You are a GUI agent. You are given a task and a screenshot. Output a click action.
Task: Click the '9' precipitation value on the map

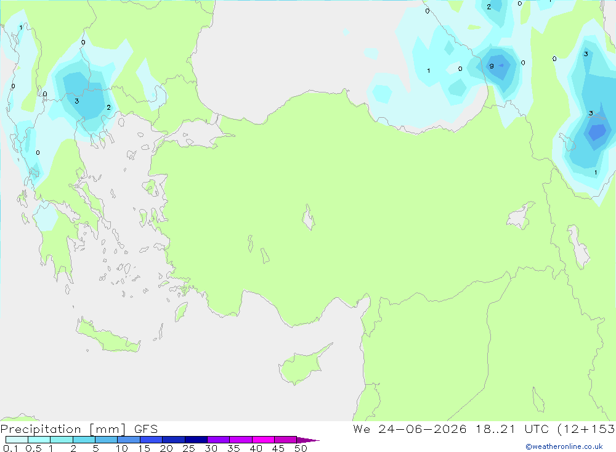point(492,66)
